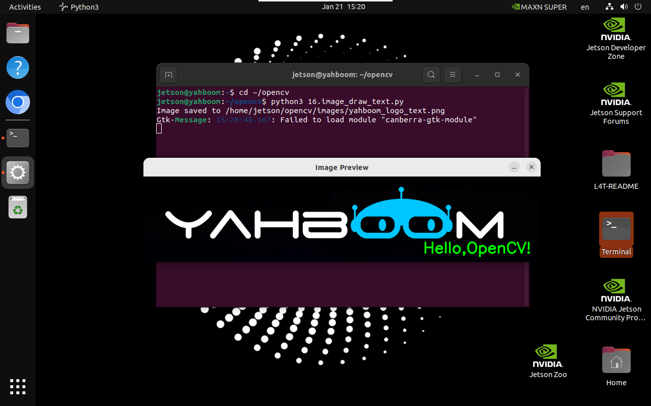
Task: Open the 'en' input language menu
Action: [x=585, y=7]
